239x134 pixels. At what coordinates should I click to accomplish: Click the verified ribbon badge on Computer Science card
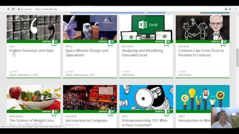coord(111,113)
